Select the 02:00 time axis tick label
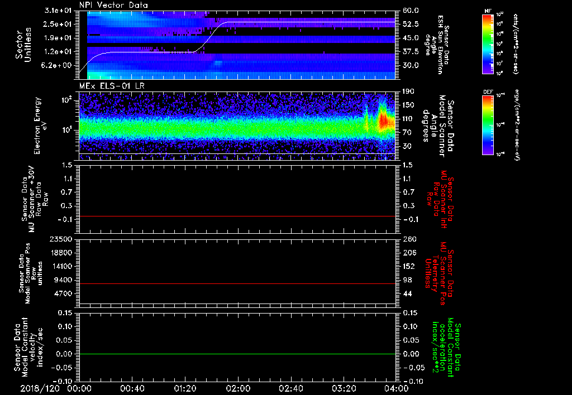This screenshot has height=395, width=572. click(238, 388)
